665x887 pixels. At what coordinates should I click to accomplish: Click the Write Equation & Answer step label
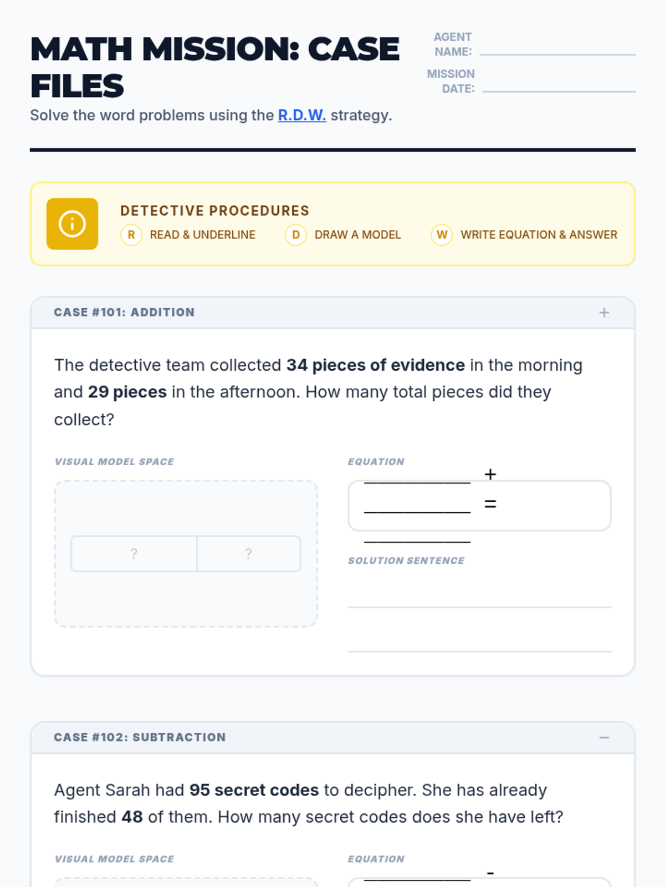[539, 235]
